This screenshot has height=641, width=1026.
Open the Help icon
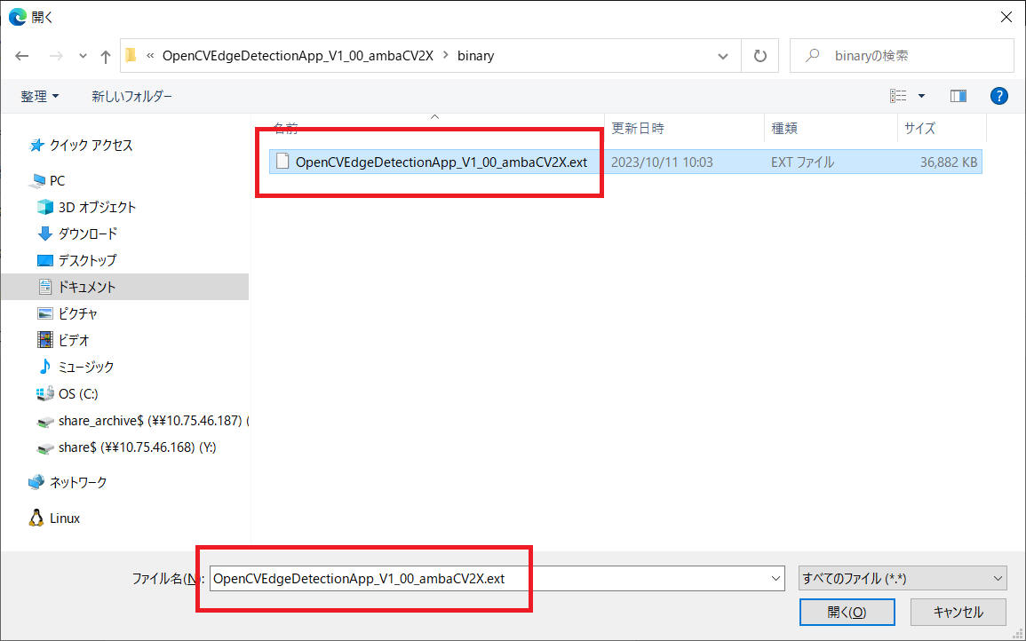coord(998,96)
